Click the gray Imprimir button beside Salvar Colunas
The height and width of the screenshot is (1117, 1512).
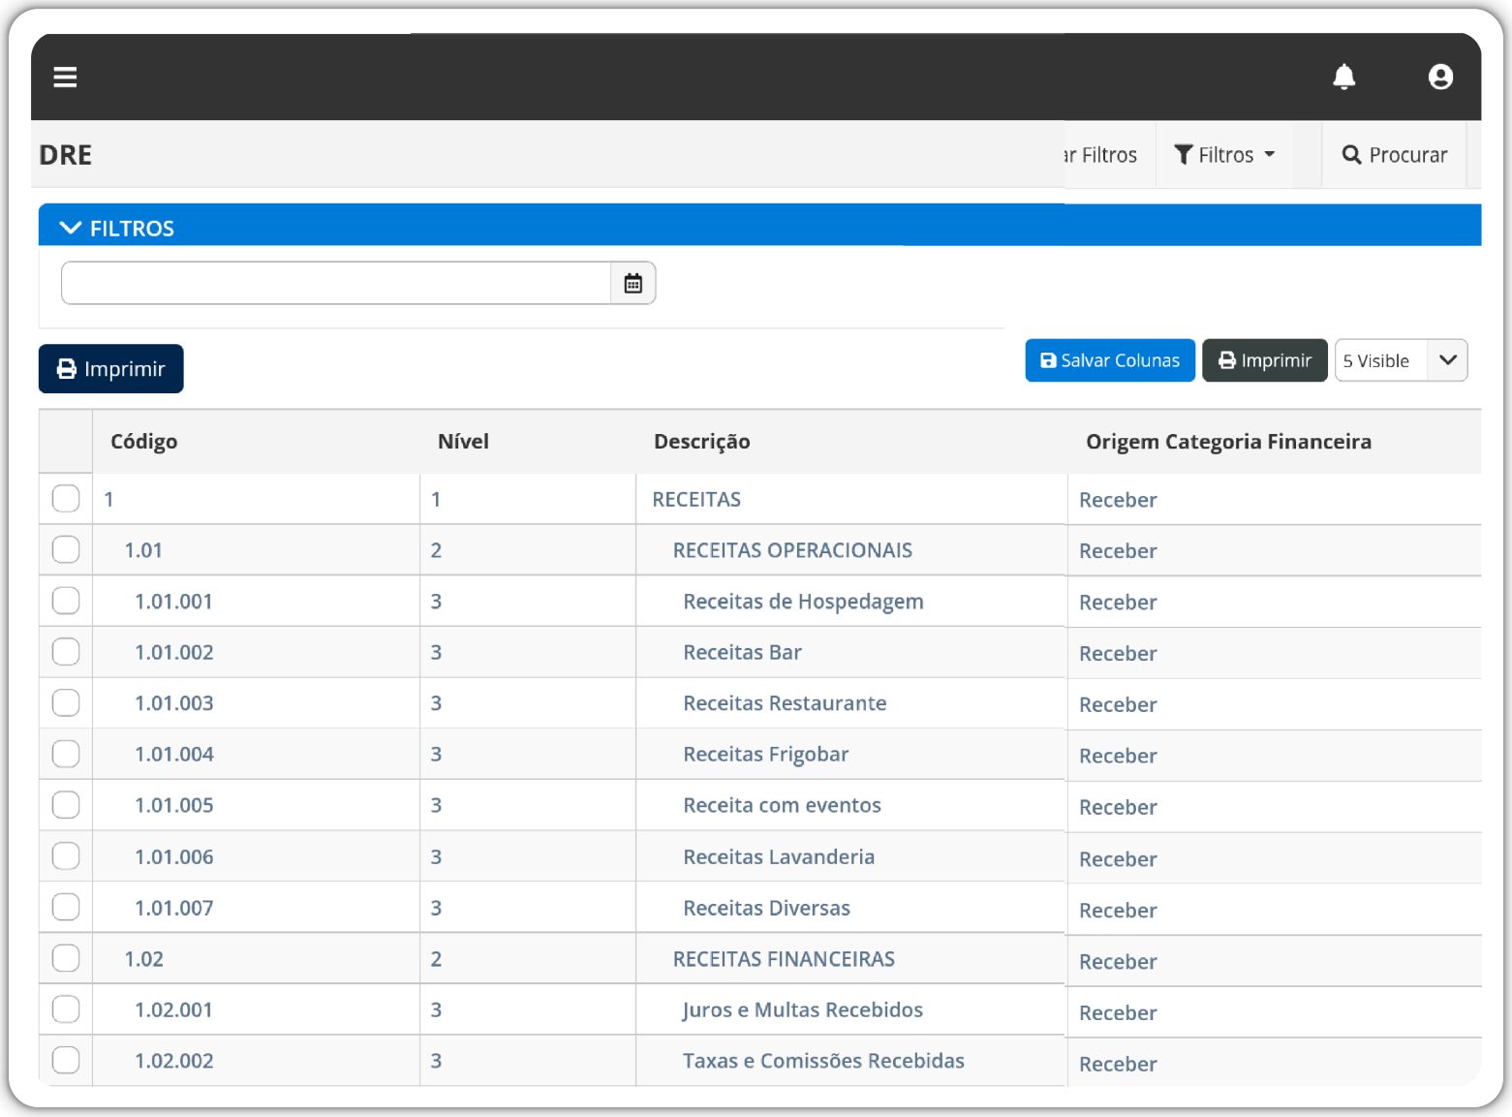click(x=1265, y=360)
